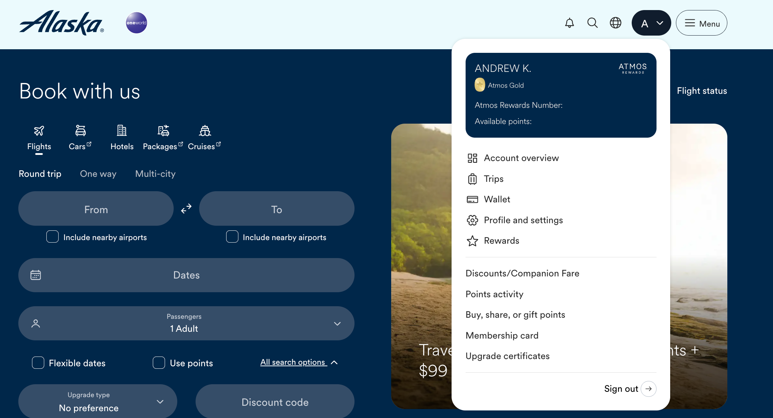
Task: Focus the From airport field
Action: point(96,208)
